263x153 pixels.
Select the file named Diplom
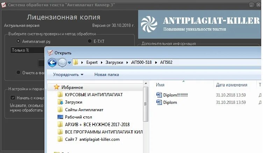(x=170, y=102)
